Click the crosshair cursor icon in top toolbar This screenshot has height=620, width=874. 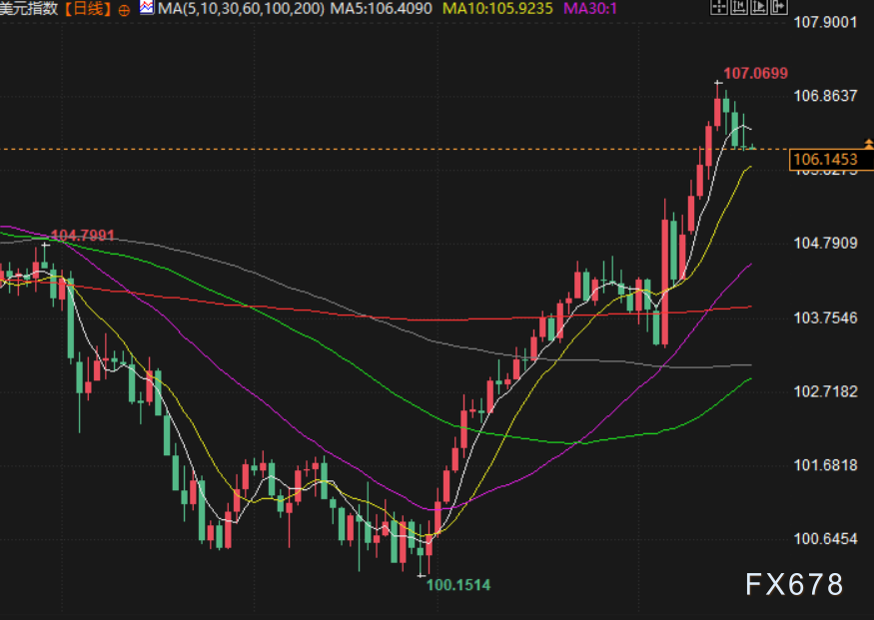click(721, 8)
